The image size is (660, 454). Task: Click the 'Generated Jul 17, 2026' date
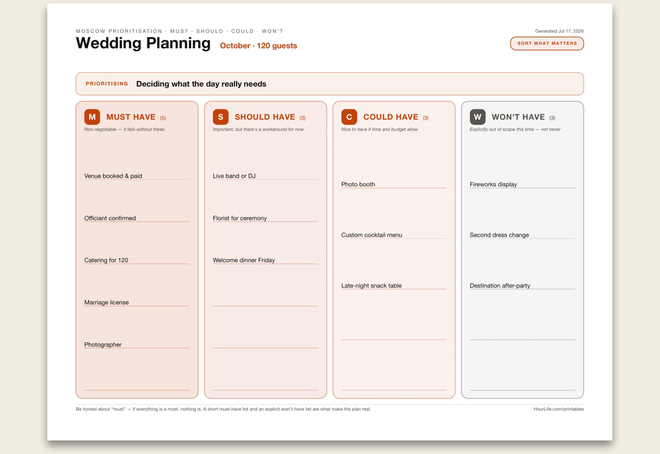pyautogui.click(x=559, y=31)
